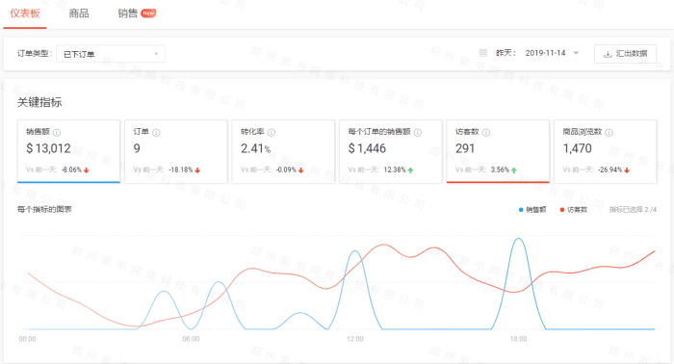
Task: Click the 12:00 axis label
Action: pos(355,339)
